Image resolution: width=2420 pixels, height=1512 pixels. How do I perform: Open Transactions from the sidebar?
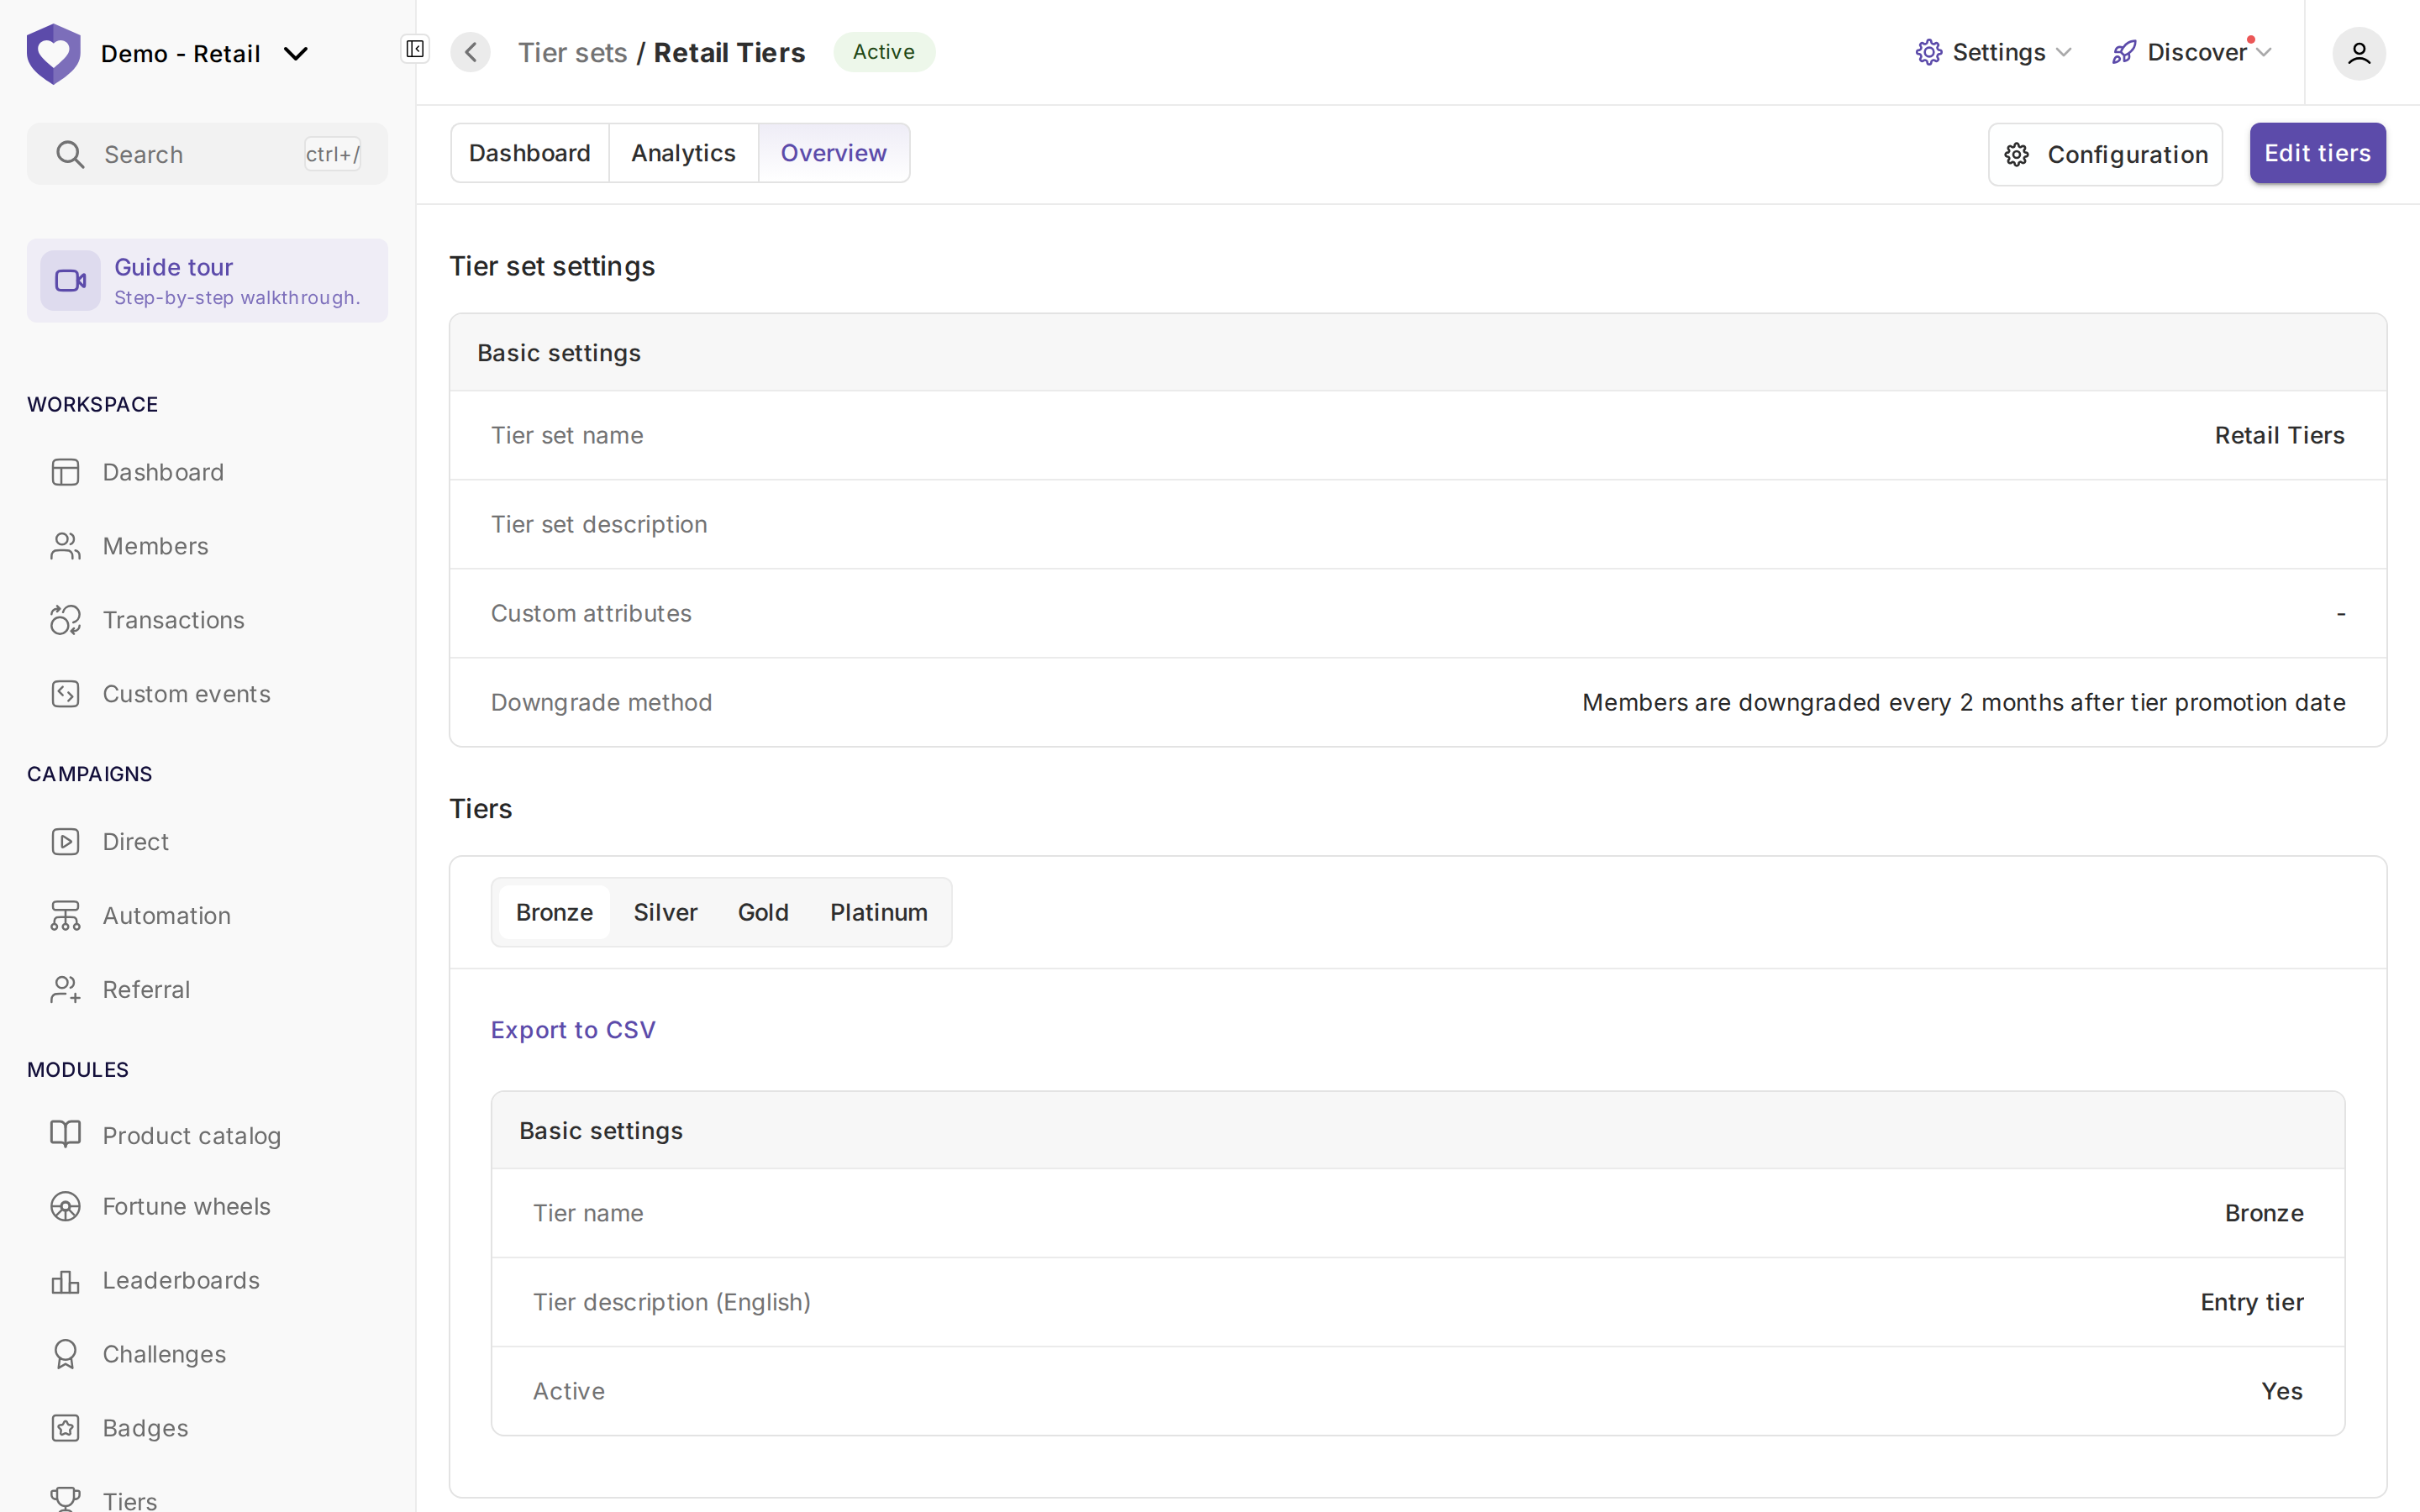173,620
